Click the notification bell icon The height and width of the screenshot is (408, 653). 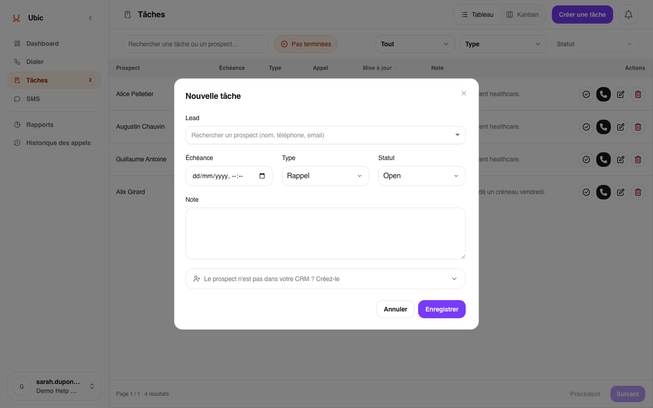[628, 15]
